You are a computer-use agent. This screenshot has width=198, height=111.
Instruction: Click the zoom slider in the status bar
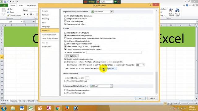(x=188, y=104)
